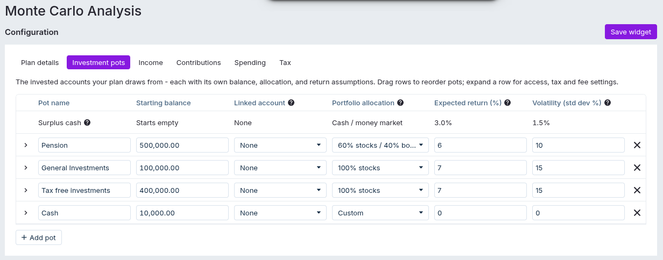Open Pension linked account dropdown
The width and height of the screenshot is (663, 260).
click(280, 145)
